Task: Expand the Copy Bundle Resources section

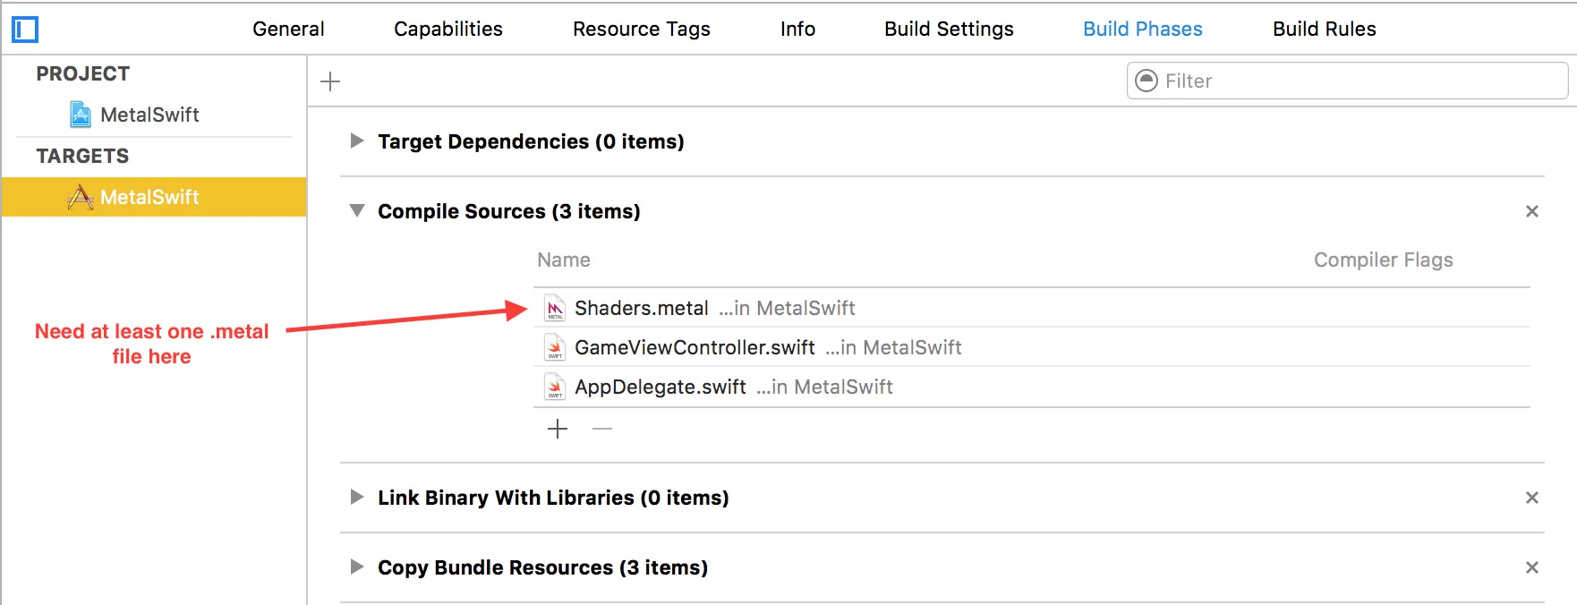Action: click(x=357, y=567)
